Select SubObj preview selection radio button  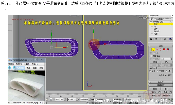tap(157, 71)
